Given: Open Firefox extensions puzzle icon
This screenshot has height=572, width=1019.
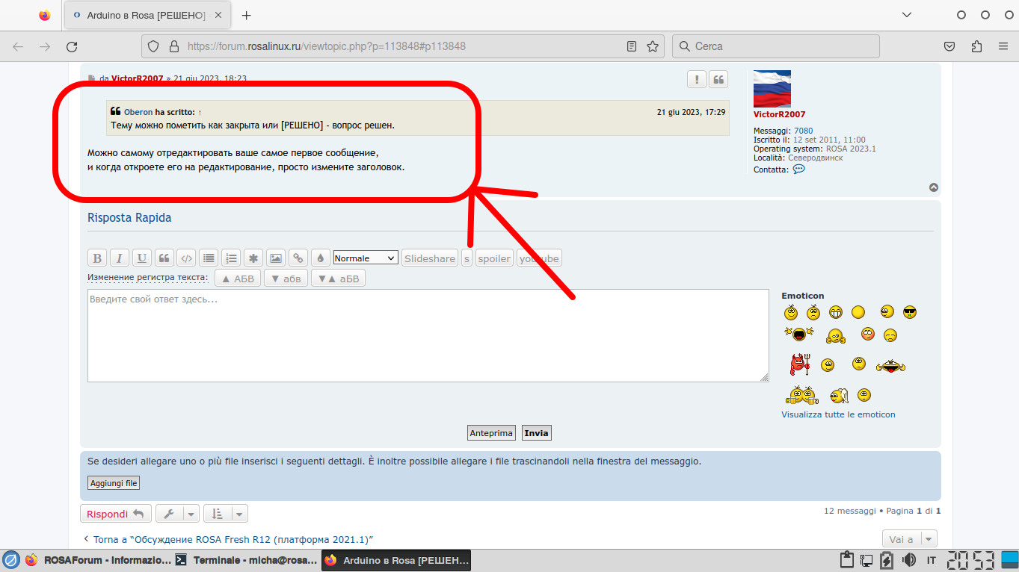Looking at the screenshot, I should tap(976, 46).
